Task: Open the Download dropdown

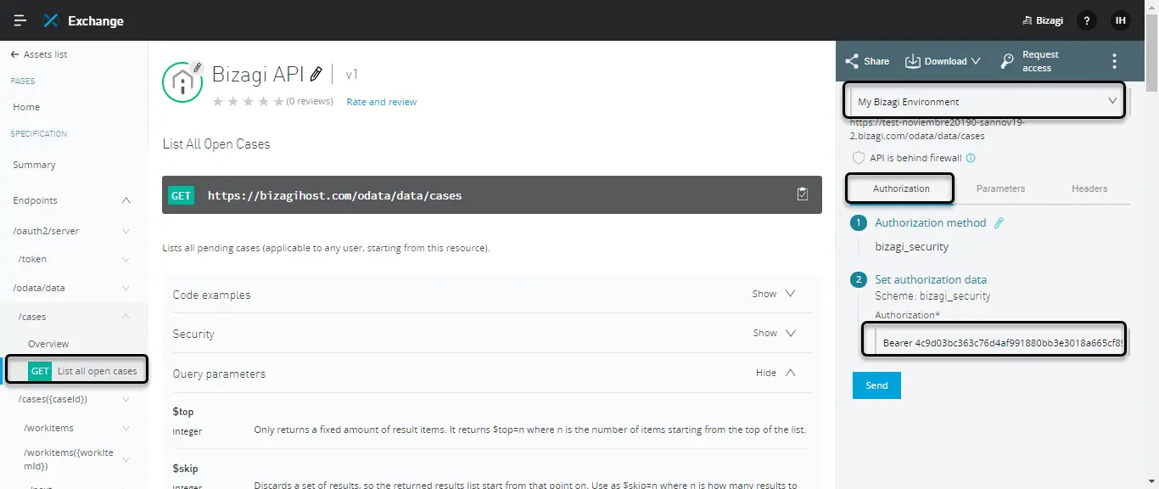Action: pos(943,61)
